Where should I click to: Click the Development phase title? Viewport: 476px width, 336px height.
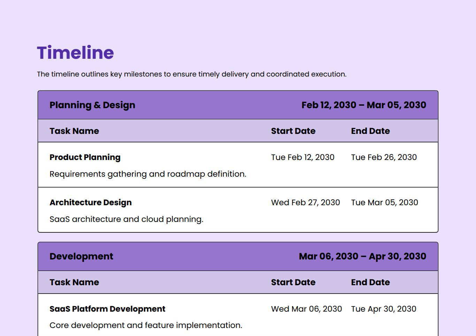(x=81, y=256)
